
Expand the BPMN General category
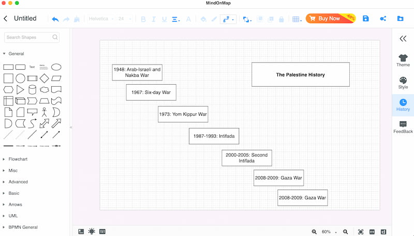tap(20, 227)
